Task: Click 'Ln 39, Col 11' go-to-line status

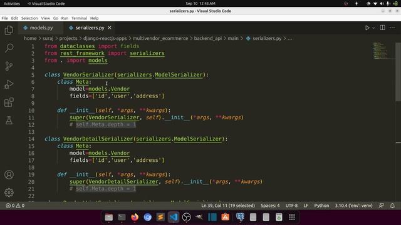Action: pyautogui.click(x=228, y=206)
